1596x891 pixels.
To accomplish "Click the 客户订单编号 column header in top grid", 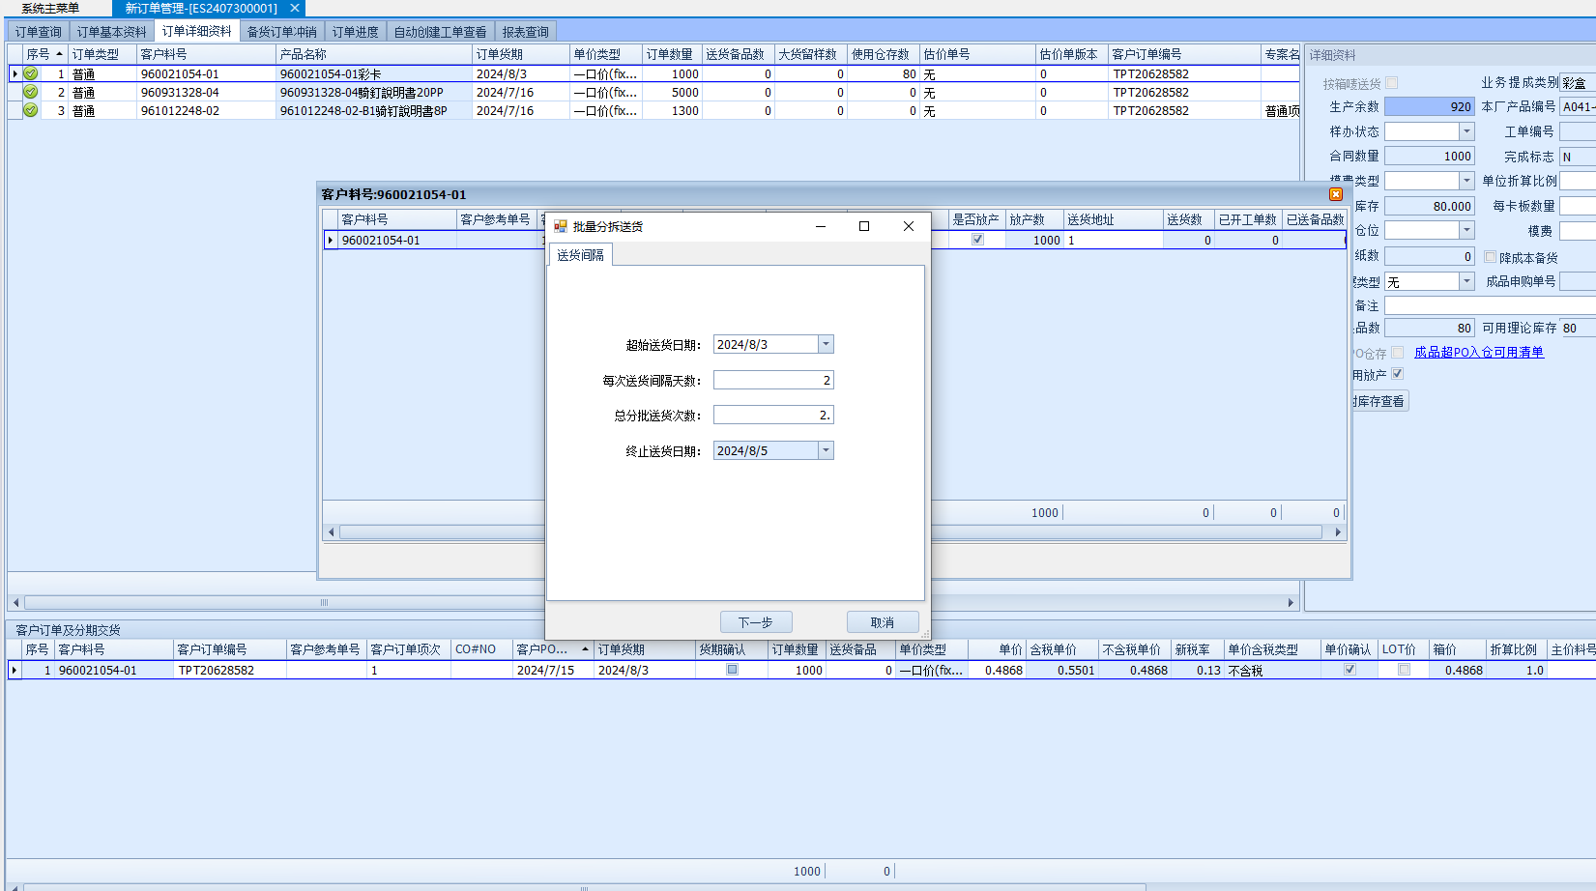I will (1184, 54).
